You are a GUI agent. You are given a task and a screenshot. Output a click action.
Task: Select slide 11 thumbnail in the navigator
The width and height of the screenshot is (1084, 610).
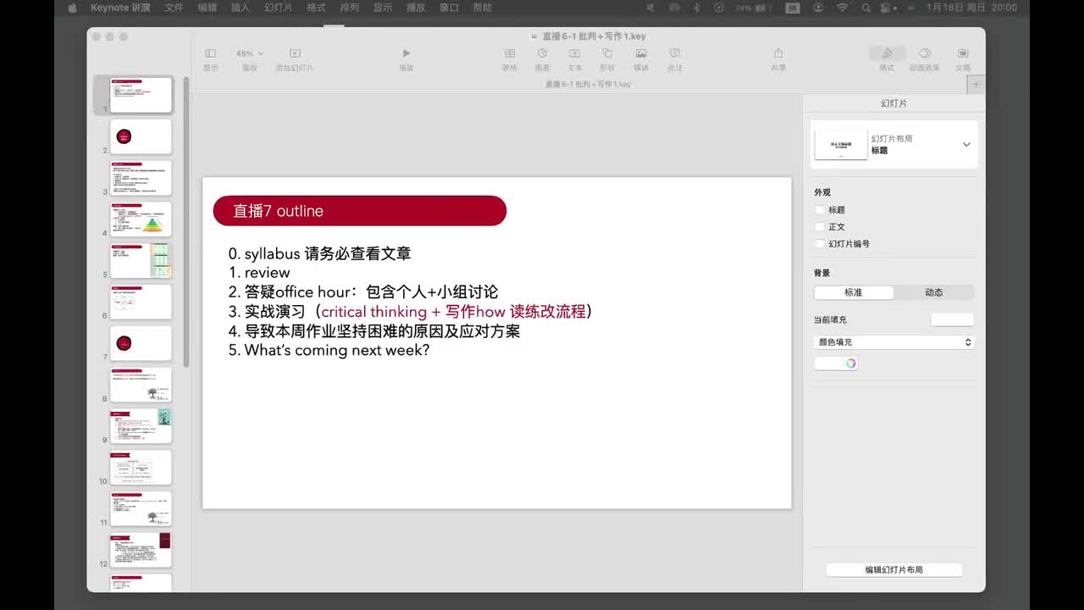pyautogui.click(x=141, y=508)
